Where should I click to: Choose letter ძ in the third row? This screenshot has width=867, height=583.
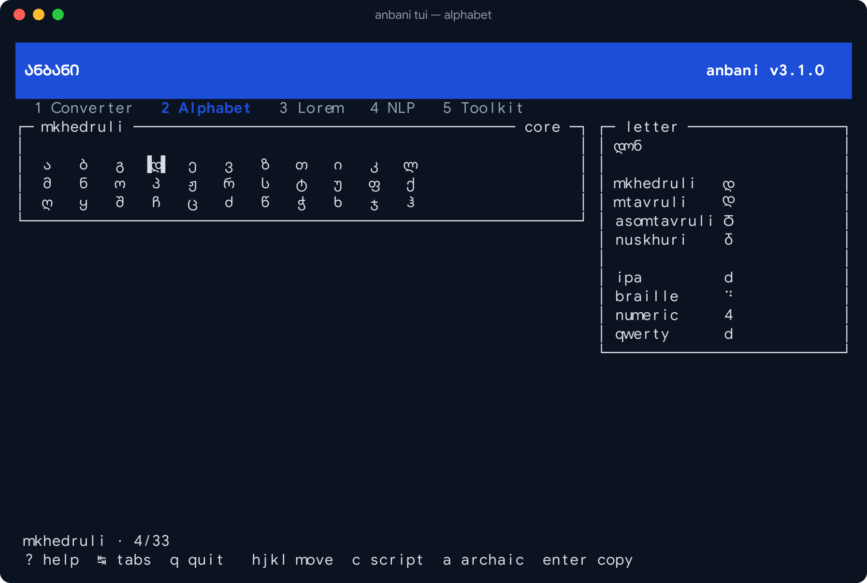click(229, 202)
